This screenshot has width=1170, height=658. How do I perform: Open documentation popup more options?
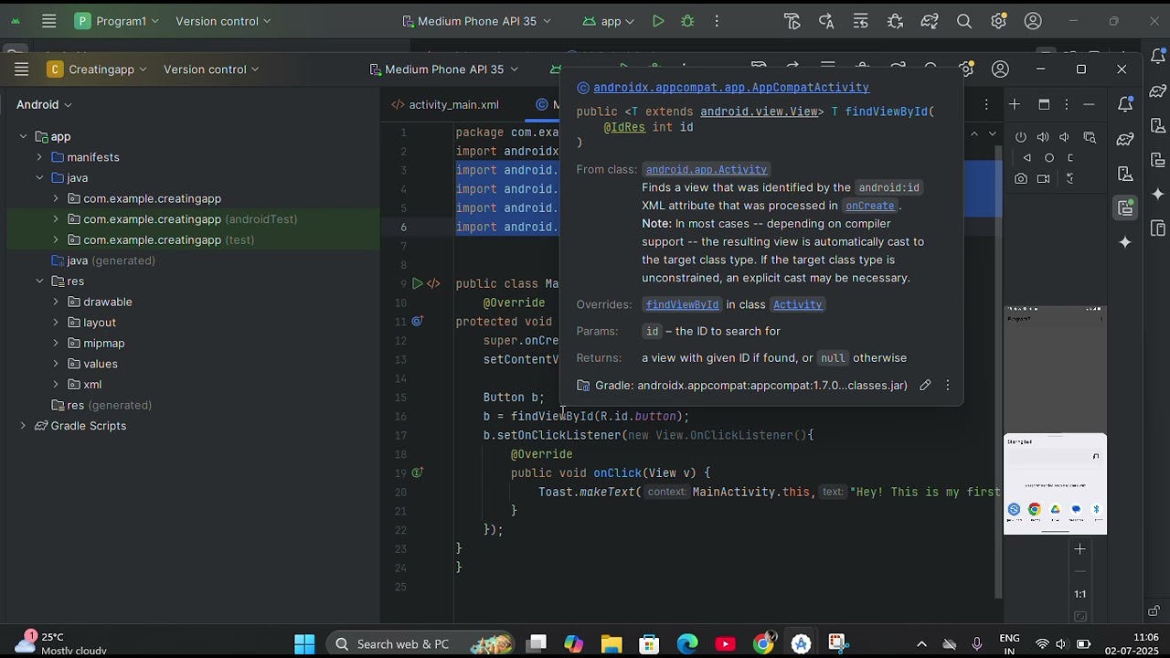click(x=948, y=386)
